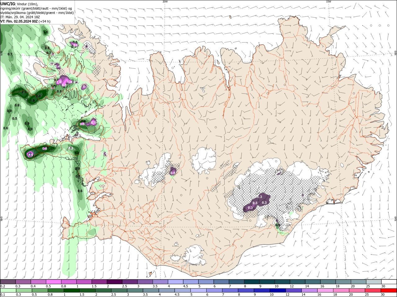Click the 0.9 rain value on the southeast coast
397x297 pixels.
coord(278,225)
